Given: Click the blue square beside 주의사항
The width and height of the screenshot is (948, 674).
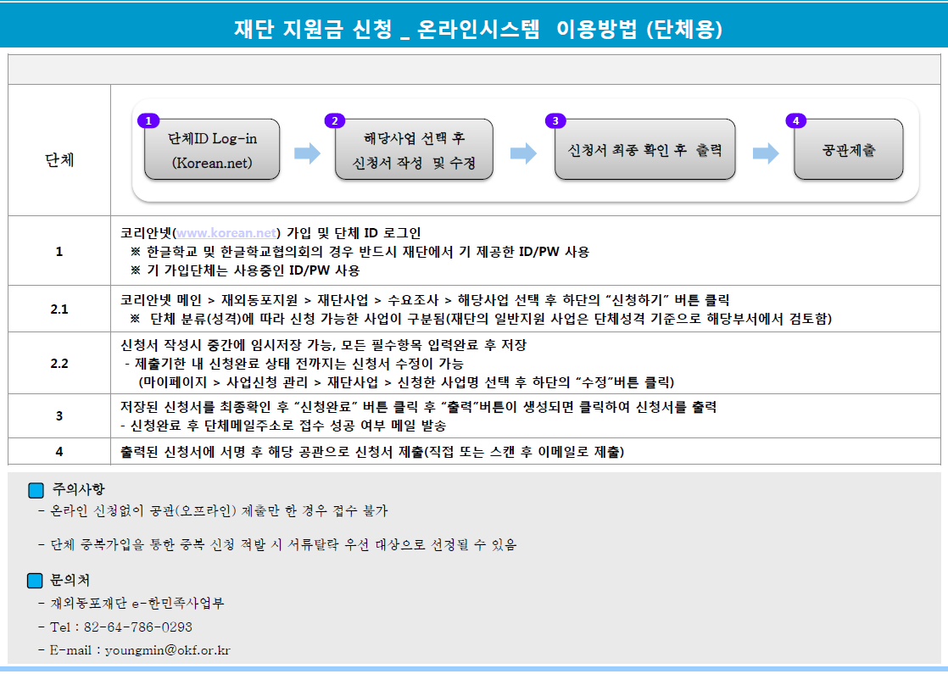Looking at the screenshot, I should 36,490.
